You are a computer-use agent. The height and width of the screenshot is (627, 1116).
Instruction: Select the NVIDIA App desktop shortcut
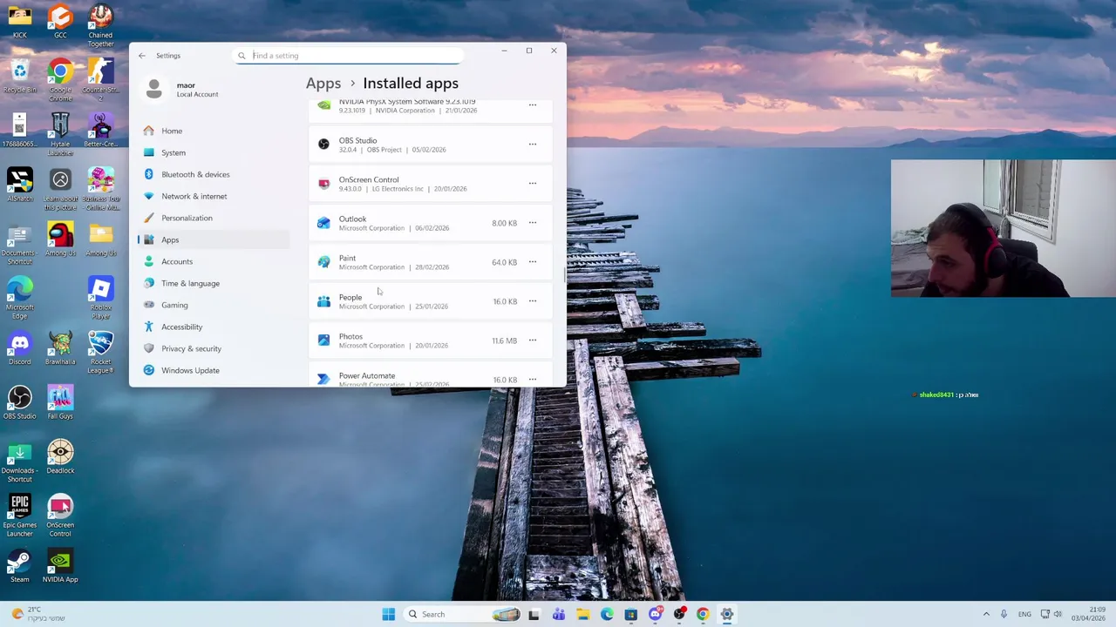pos(60,566)
